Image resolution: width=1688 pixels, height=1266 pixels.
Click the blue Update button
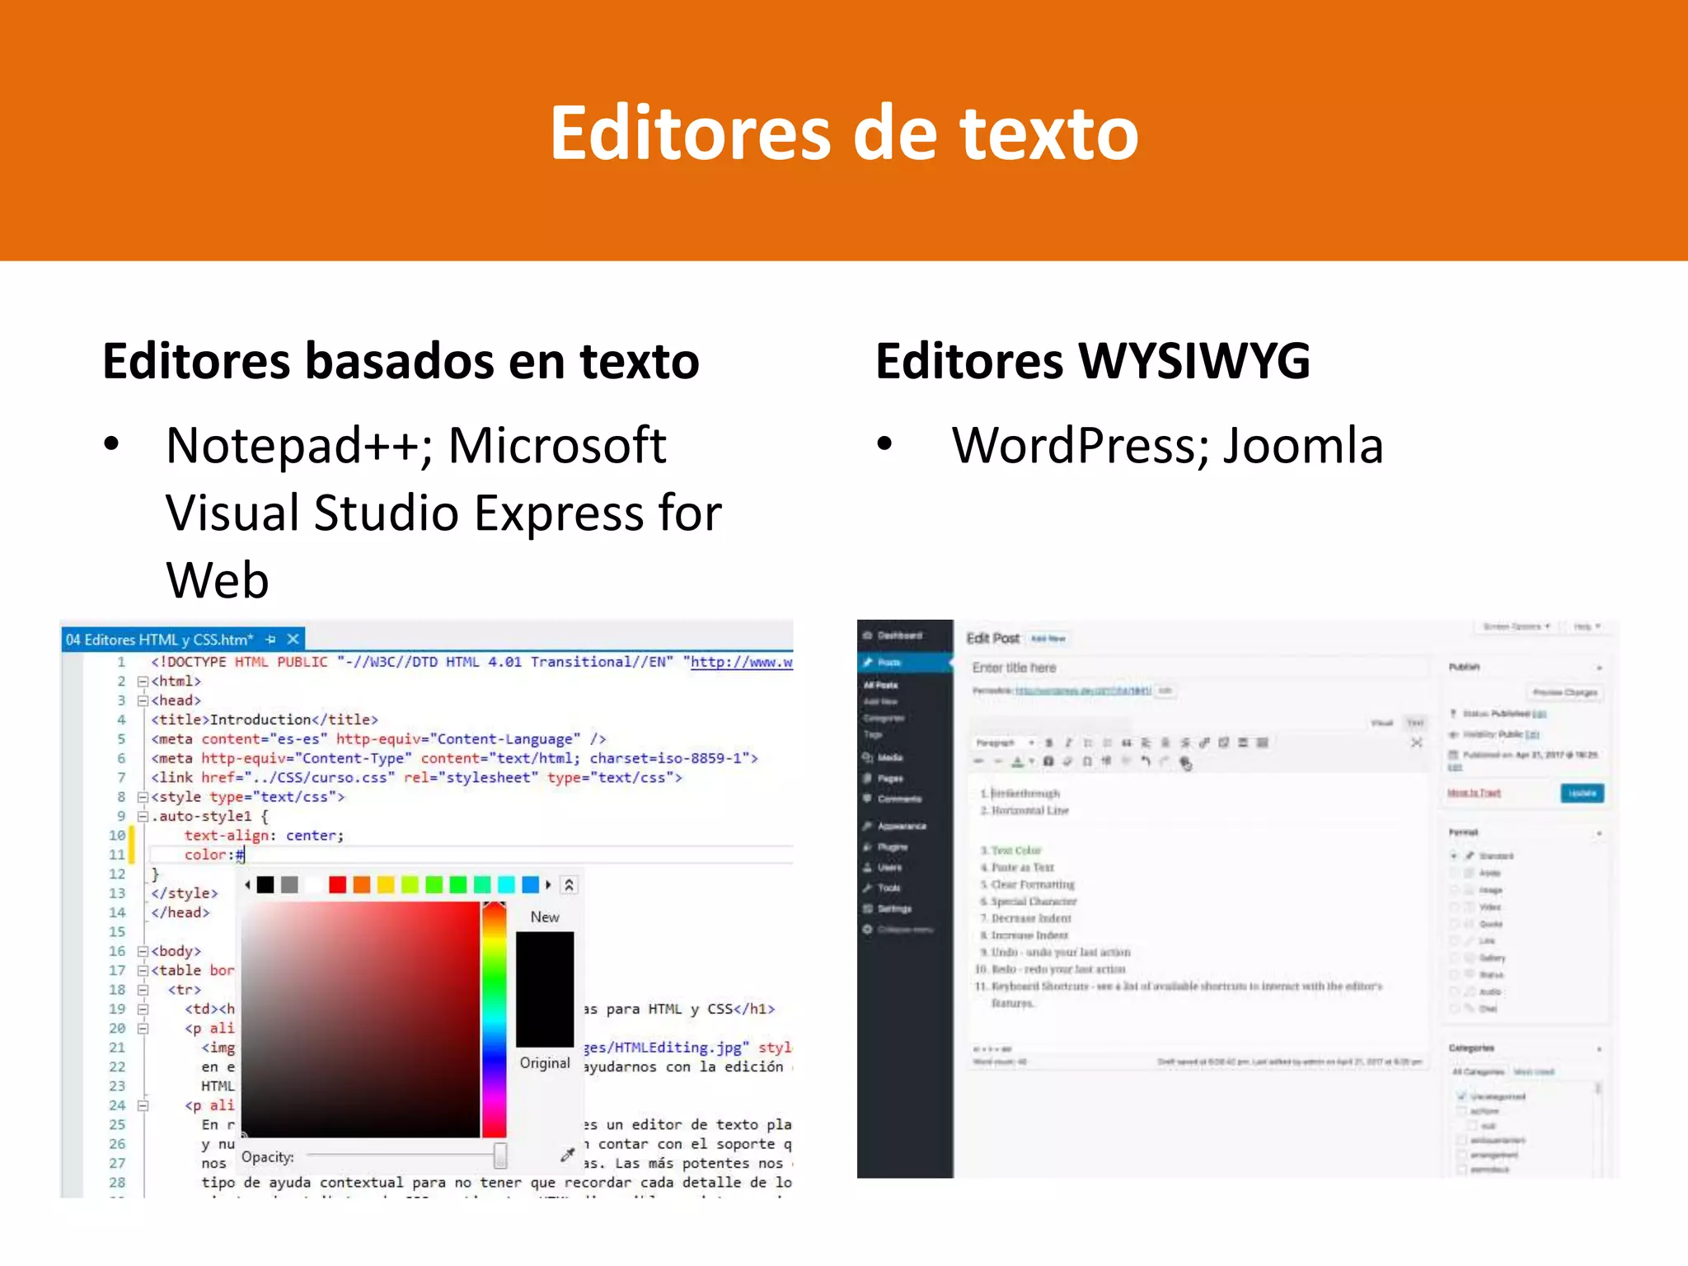point(1582,793)
